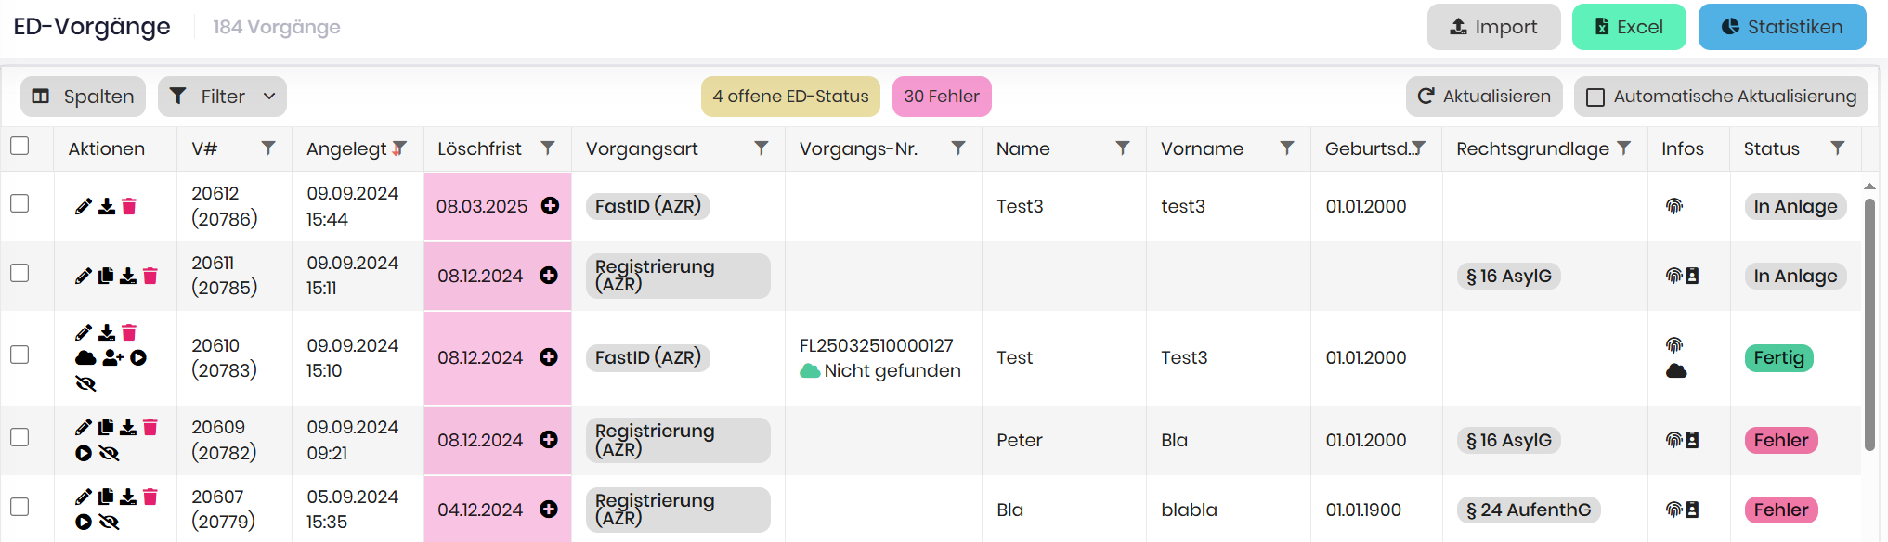Click the cloud icon in row 20610 actions

[85, 357]
